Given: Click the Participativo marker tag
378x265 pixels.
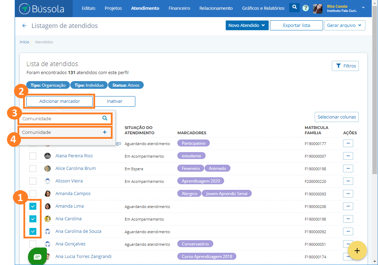Looking at the screenshot, I should 193,143.
